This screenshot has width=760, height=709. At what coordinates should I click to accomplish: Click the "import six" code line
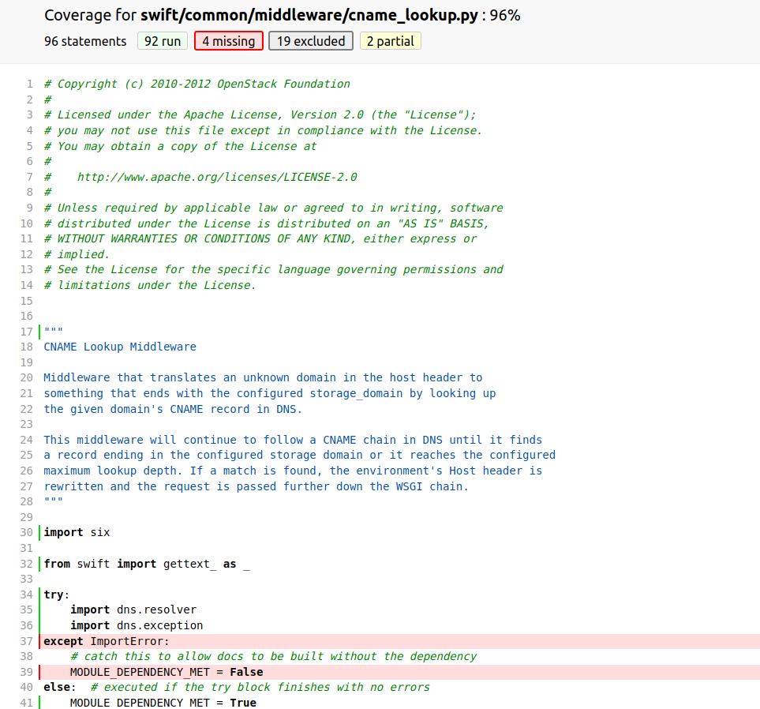pyautogui.click(x=77, y=532)
